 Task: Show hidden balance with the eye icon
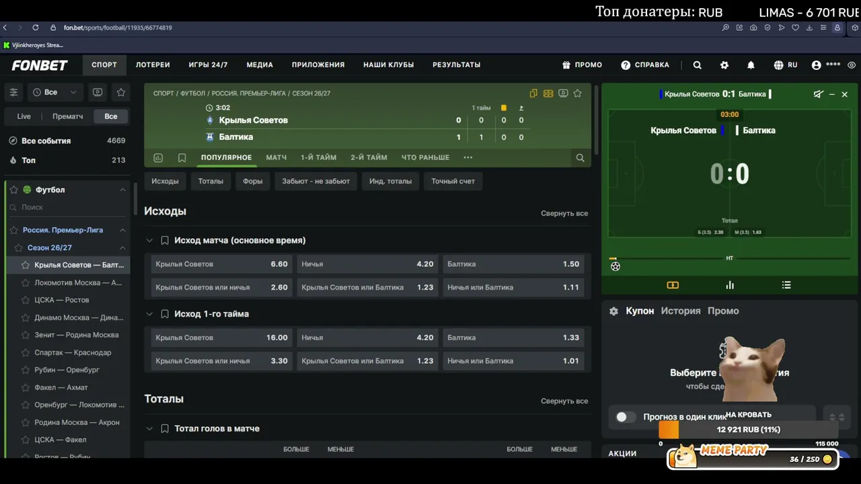point(852,65)
